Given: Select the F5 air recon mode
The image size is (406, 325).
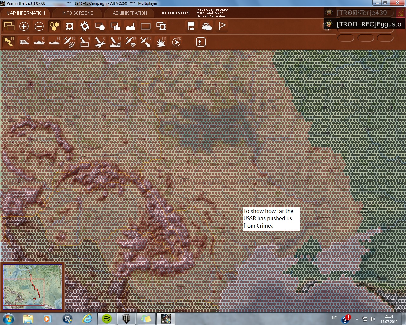Looking at the screenshot, I should point(69,42).
